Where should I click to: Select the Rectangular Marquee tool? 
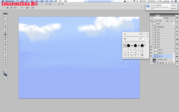pyautogui.click(x=5, y=19)
